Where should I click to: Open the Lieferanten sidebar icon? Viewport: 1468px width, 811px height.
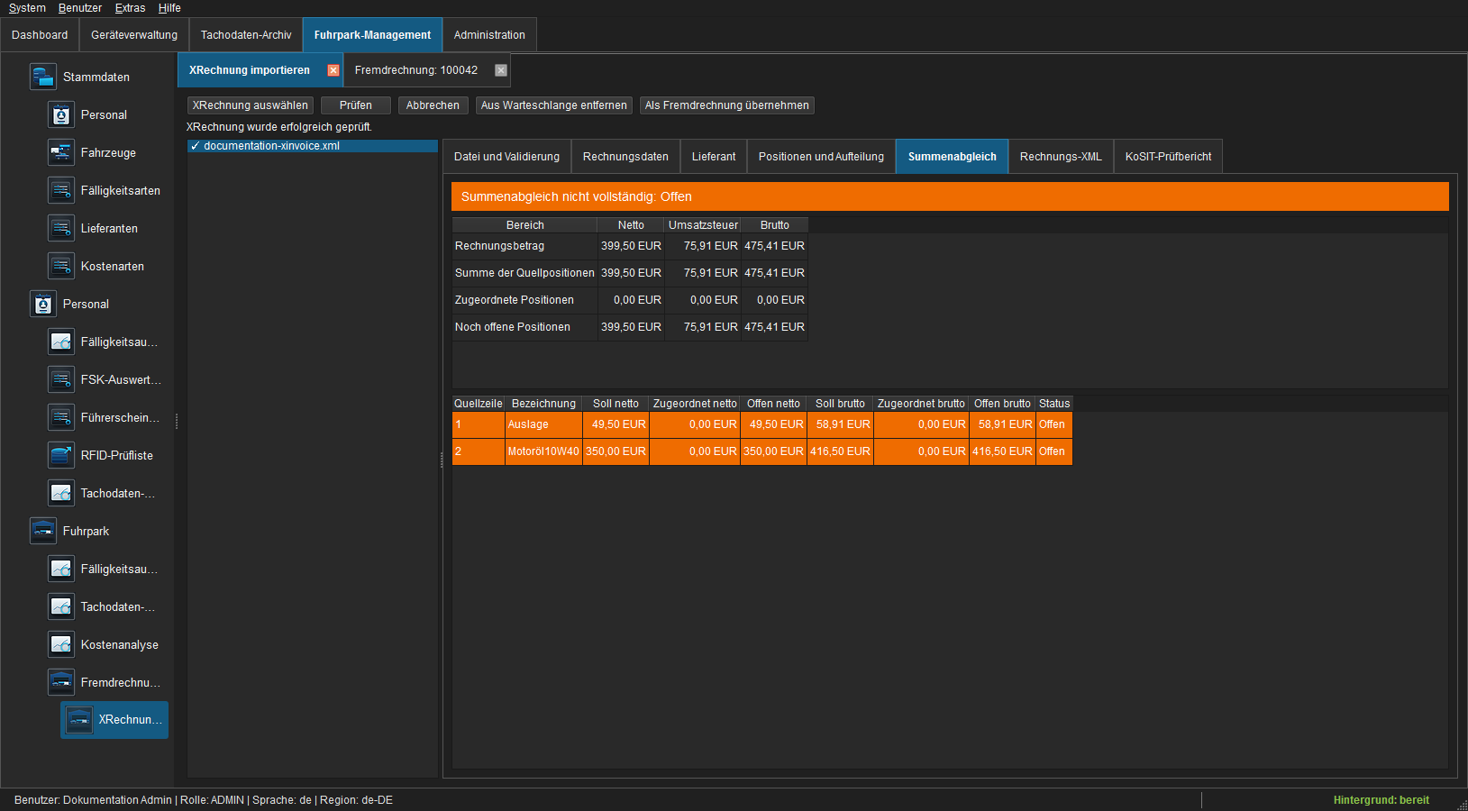61,228
